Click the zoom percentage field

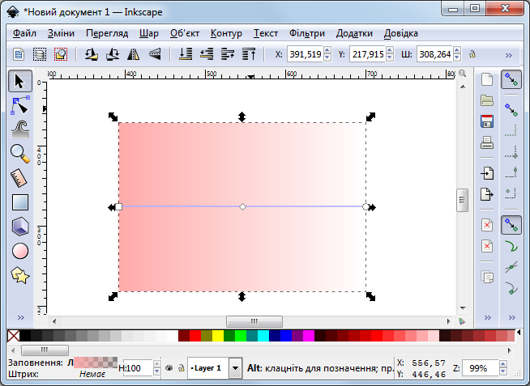pyautogui.click(x=478, y=368)
